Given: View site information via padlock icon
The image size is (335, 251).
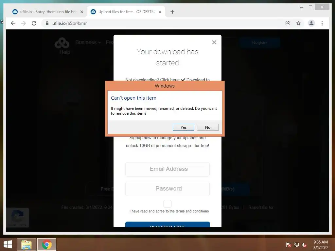Looking at the screenshot, I should [47, 23].
